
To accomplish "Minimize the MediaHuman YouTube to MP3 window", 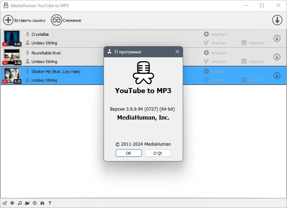I will coord(246,5).
